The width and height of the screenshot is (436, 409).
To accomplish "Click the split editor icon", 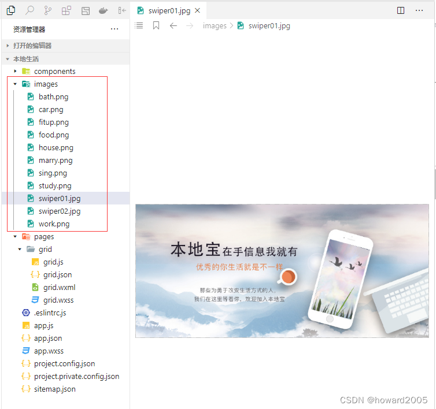I will click(x=401, y=10).
